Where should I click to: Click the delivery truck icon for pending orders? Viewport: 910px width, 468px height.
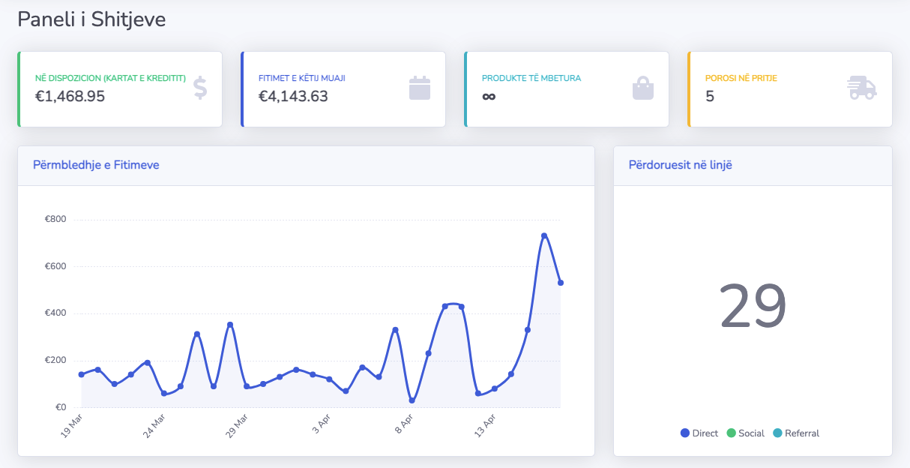tap(862, 88)
